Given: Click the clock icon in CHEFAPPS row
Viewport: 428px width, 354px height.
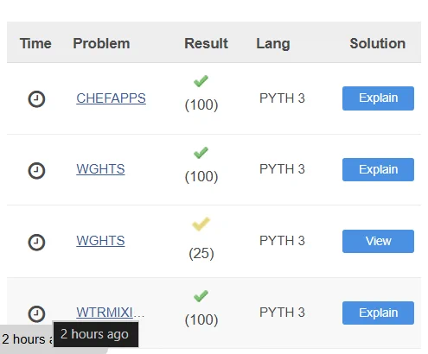Looking at the screenshot, I should [x=36, y=99].
